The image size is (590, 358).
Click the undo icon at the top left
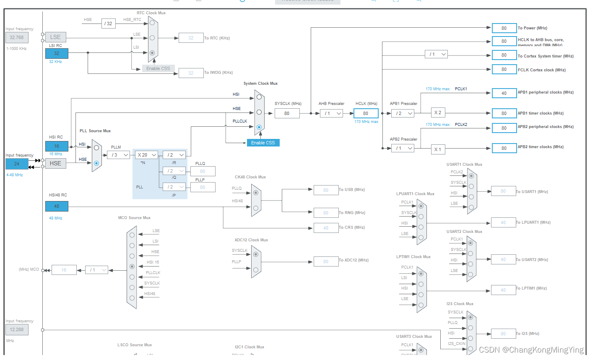(x=175, y=2)
